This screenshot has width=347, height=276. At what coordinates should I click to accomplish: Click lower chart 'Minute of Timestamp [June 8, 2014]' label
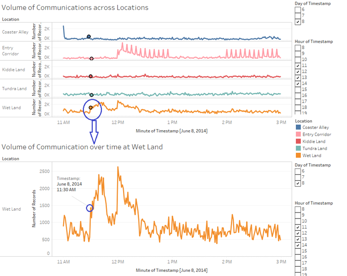(171, 270)
